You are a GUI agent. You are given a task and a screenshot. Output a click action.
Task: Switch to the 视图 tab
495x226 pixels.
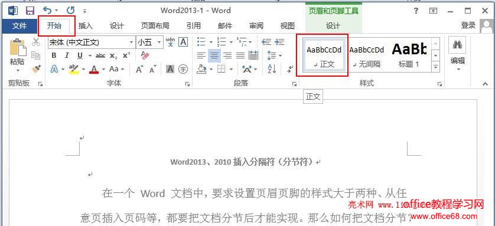(287, 26)
